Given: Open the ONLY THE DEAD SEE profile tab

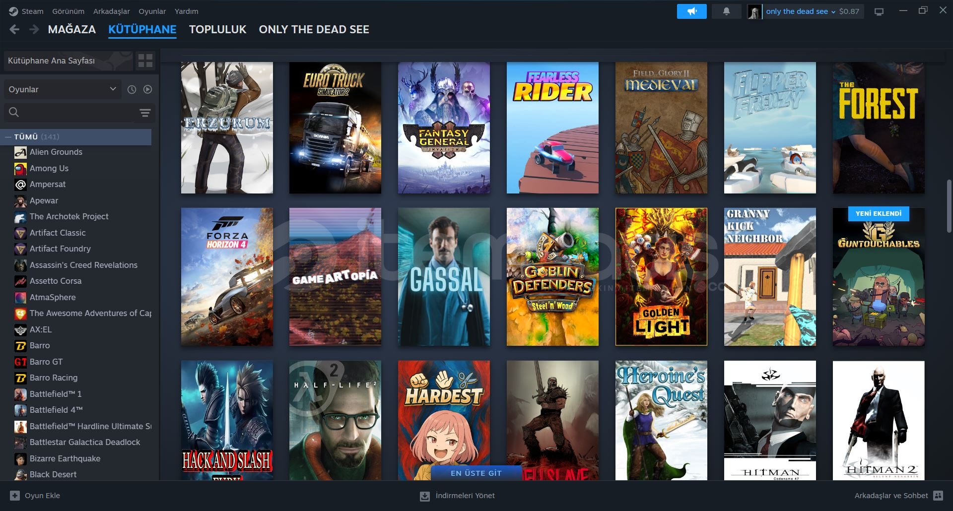Looking at the screenshot, I should pos(314,30).
